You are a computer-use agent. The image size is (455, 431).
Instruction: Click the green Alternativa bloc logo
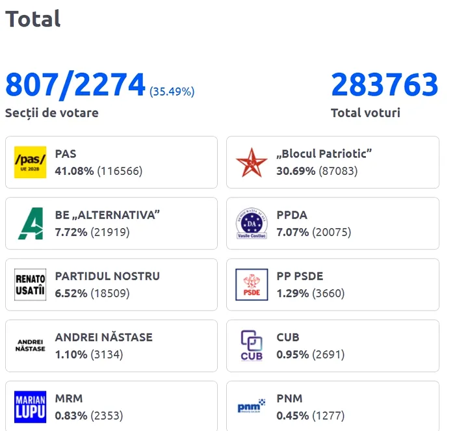pos(31,224)
